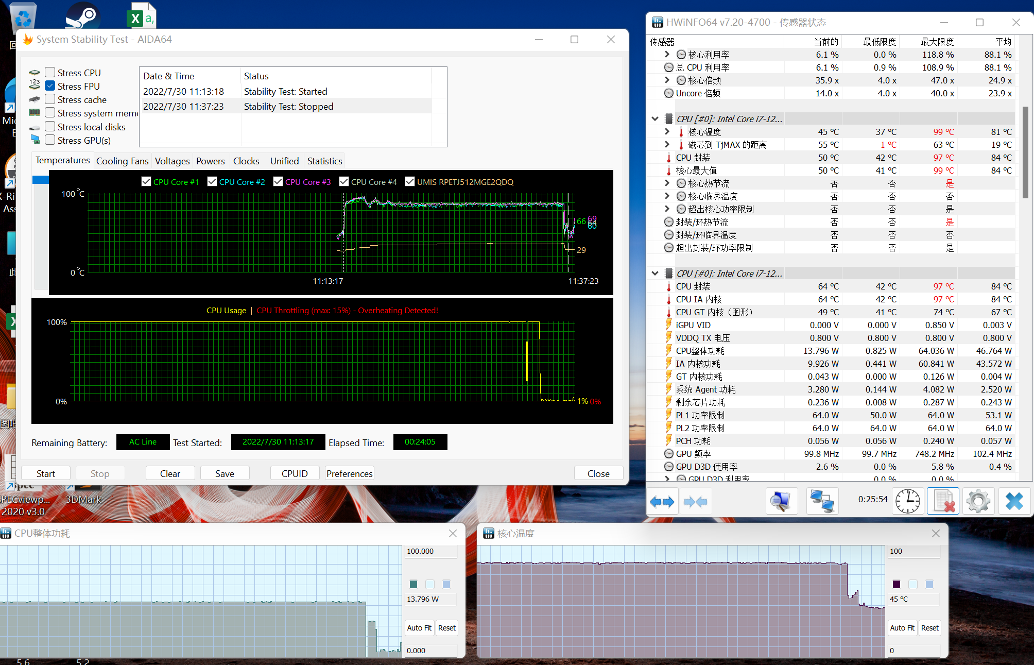Click the clock icon beside Uncore 倍频
Screen dimensions: 1034x665
(x=668, y=93)
